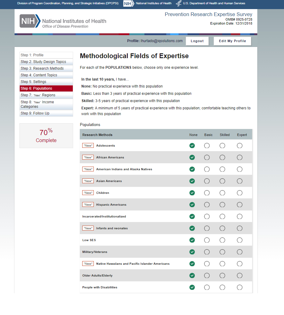Select Skilled for Hispanic Americans
This screenshot has height=315, width=284.
pos(222,205)
